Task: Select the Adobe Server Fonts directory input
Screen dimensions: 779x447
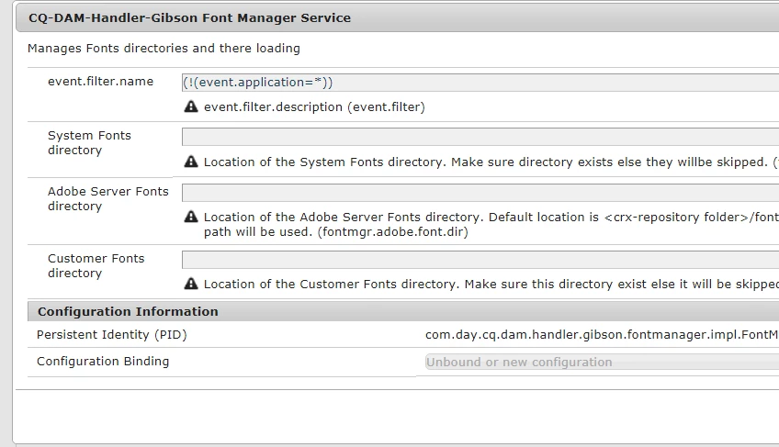Action: [480, 193]
